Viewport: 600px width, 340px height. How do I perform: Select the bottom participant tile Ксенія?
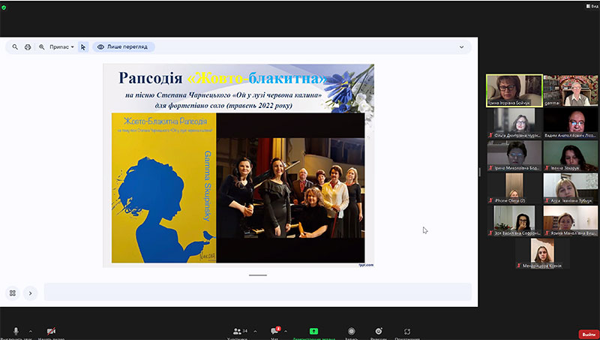click(x=542, y=254)
